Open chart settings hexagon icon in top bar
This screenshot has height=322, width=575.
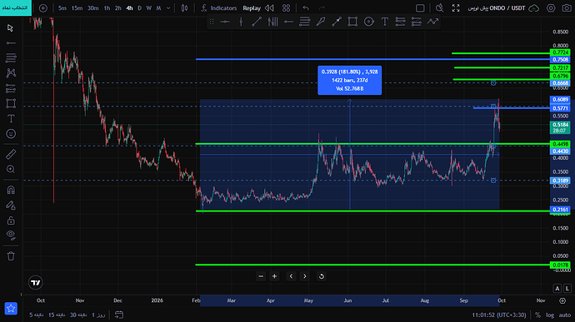tap(551, 8)
